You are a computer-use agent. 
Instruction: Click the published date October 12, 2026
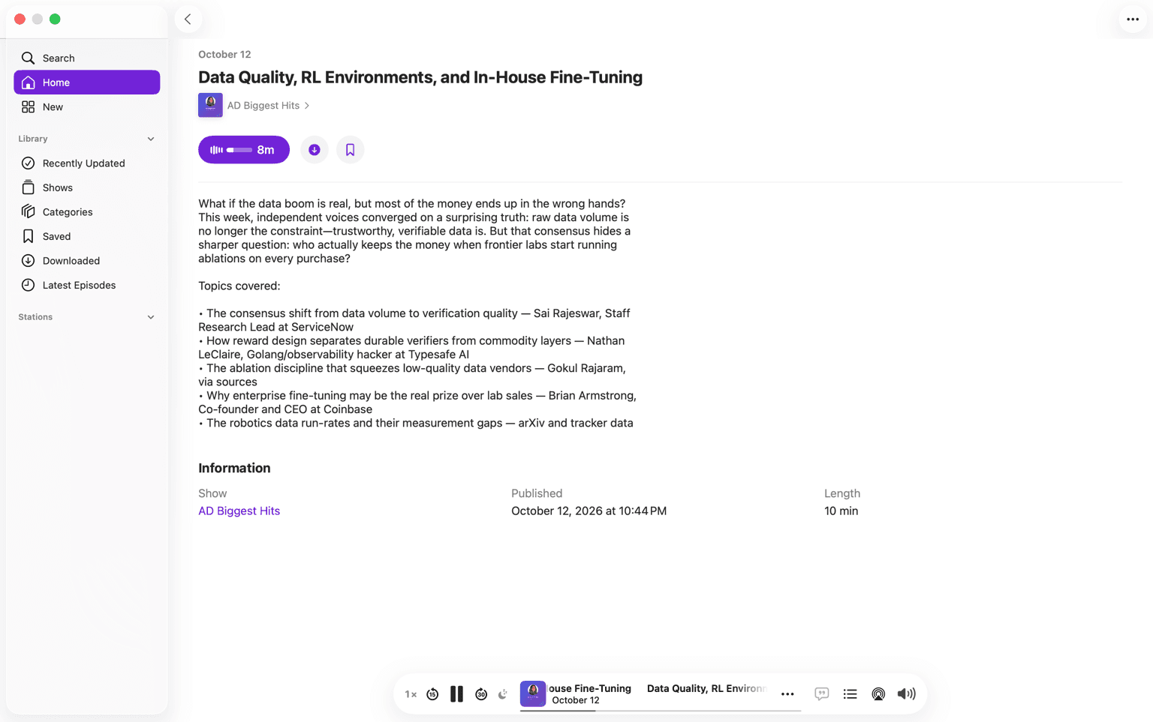pyautogui.click(x=589, y=511)
